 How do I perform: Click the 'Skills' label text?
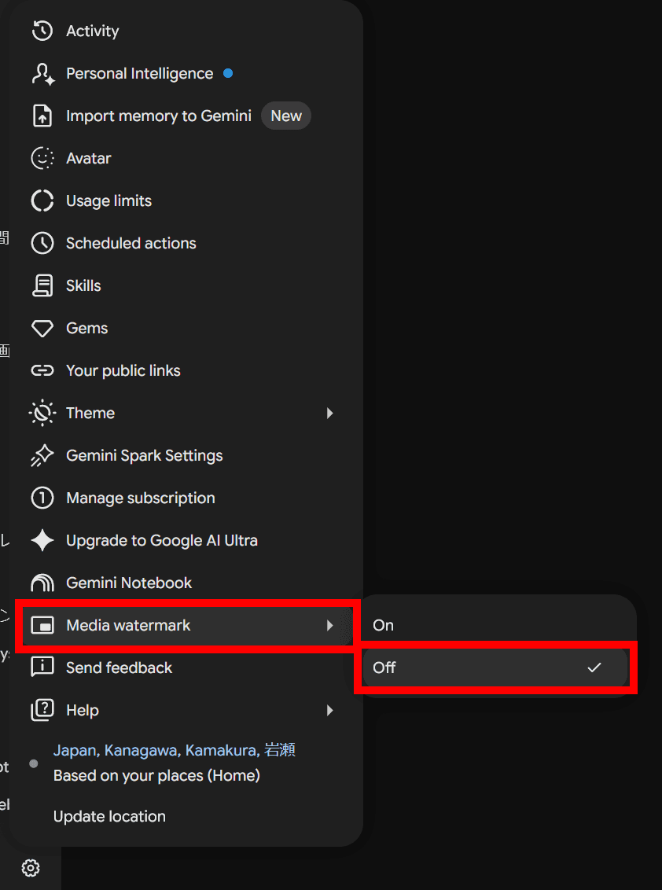click(83, 285)
